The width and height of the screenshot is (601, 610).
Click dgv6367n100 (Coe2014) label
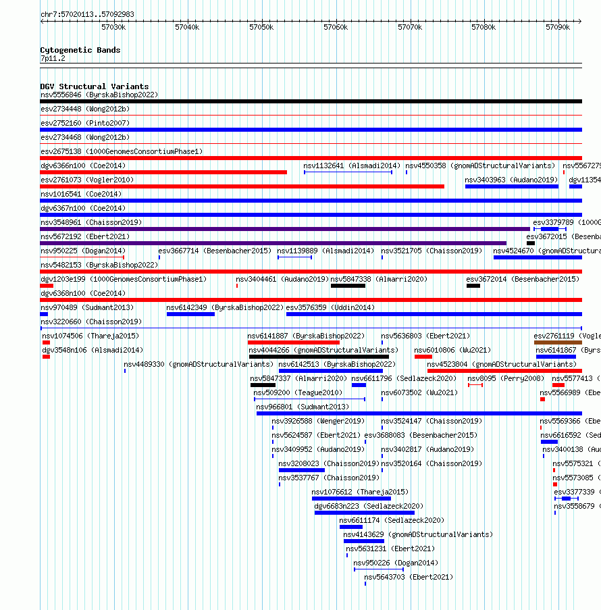tap(83, 208)
